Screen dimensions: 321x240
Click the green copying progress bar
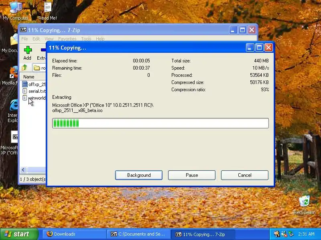click(x=160, y=123)
